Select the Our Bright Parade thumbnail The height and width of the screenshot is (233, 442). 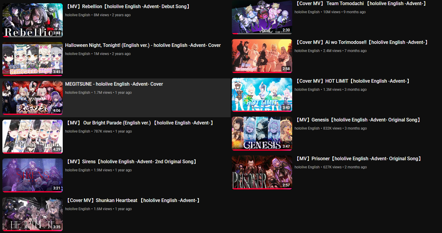coord(33,136)
